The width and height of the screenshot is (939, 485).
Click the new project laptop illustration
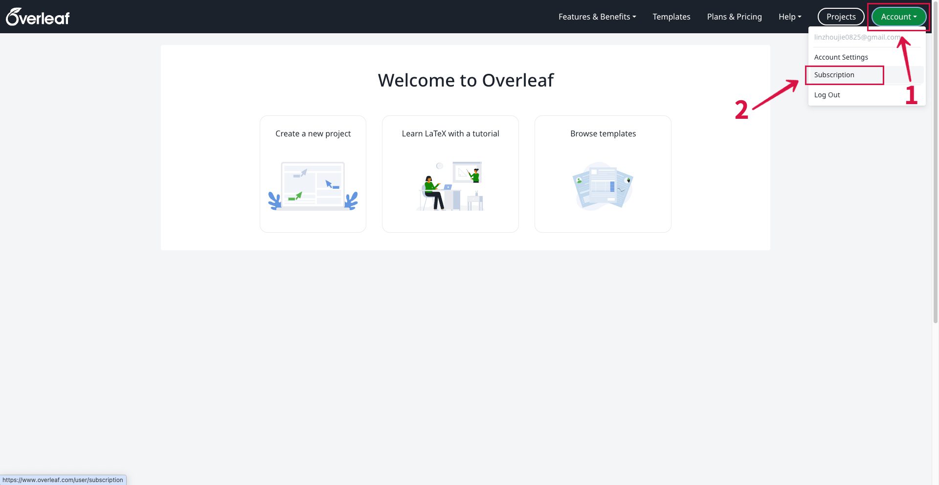(313, 186)
